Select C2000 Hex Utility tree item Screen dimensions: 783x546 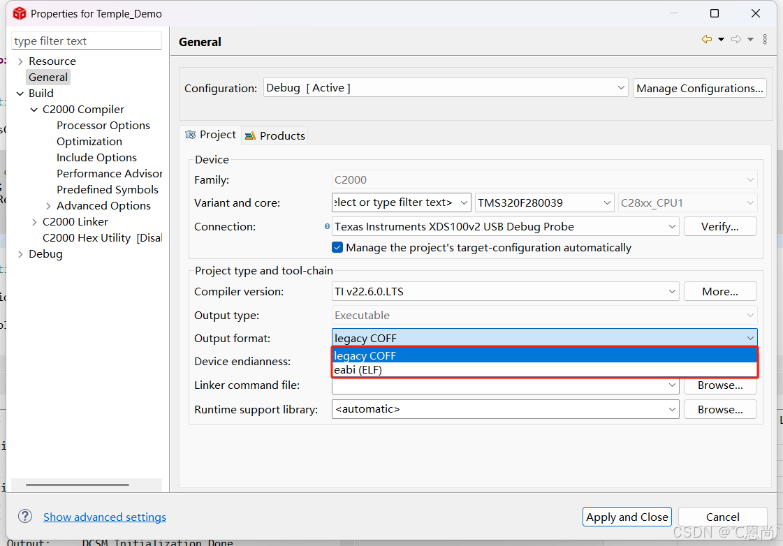103,237
